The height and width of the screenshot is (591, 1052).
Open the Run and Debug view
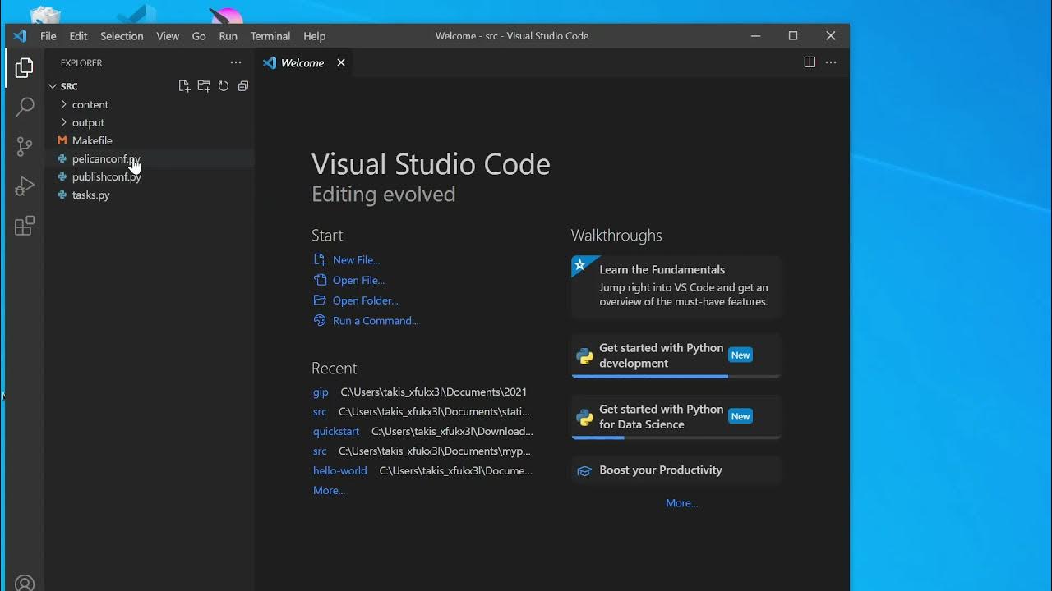(25, 186)
